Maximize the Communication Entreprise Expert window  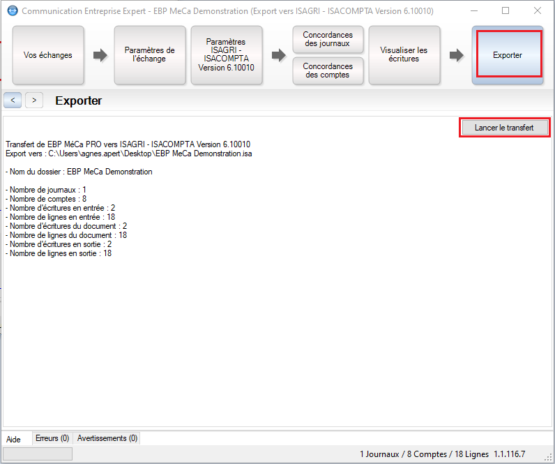click(x=505, y=11)
